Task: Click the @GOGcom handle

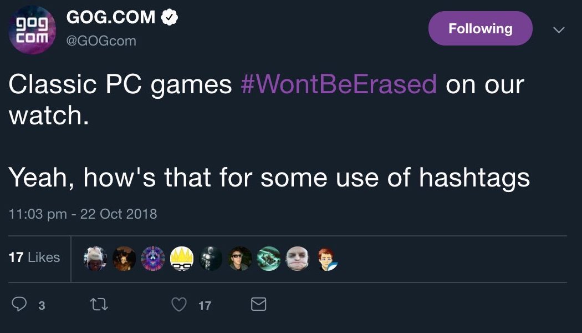Action: coord(101,42)
